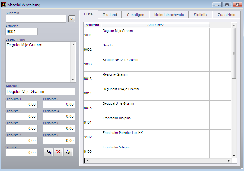Click article number 9101 in list
Screen dimensions: 244x171
click(88, 122)
